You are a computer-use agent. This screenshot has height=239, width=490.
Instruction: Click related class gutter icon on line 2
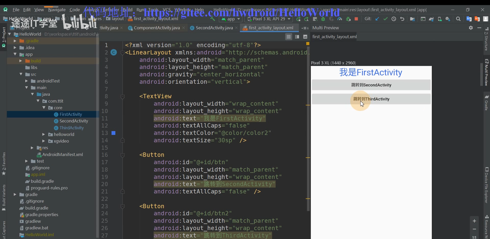[x=113, y=52]
